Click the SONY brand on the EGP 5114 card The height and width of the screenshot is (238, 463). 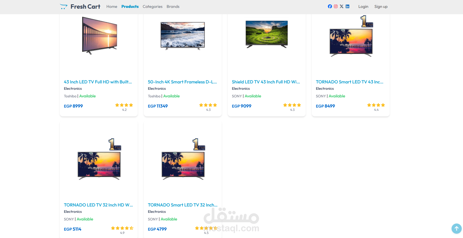(69, 219)
